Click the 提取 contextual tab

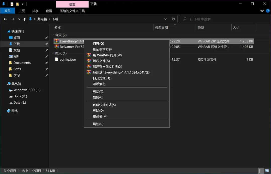pyautogui.click(x=72, y=5)
